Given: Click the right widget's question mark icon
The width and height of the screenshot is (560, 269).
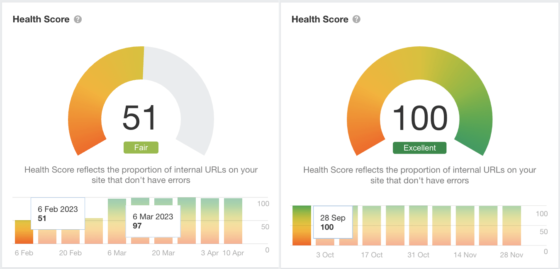Looking at the screenshot, I should [358, 18].
